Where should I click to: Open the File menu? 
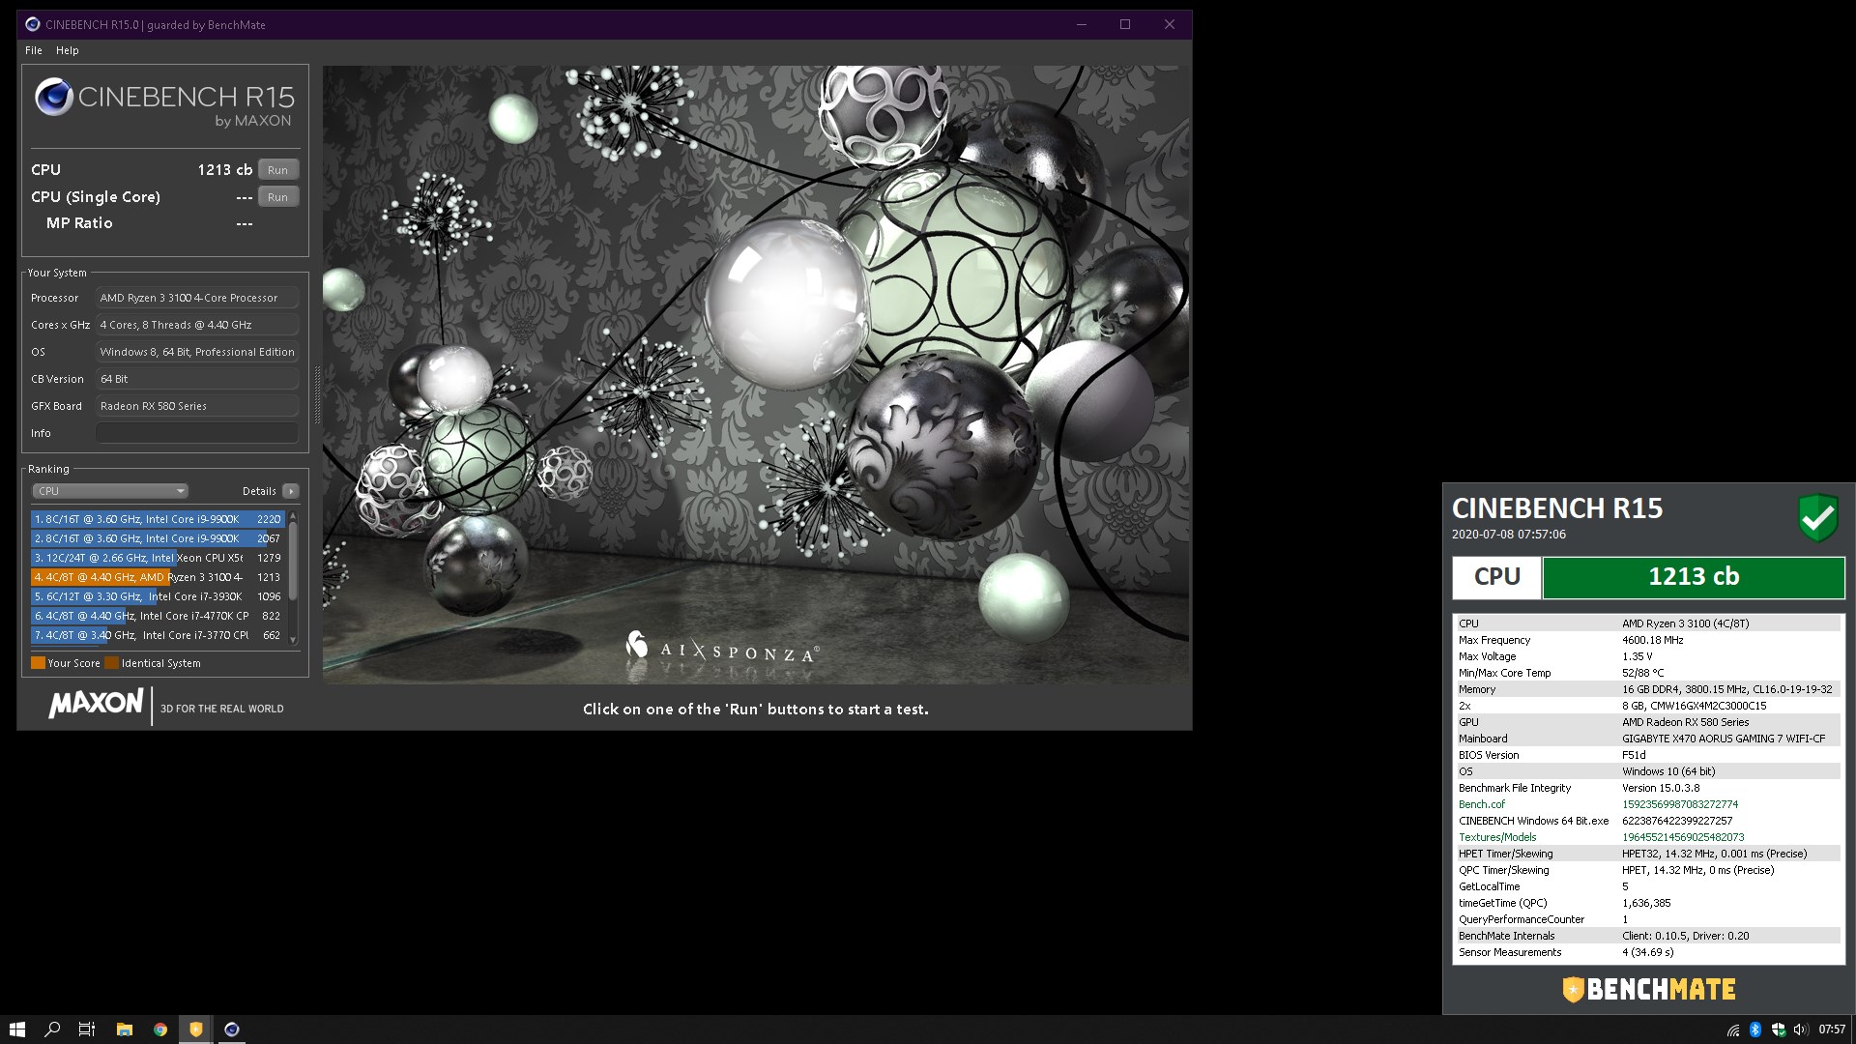[34, 50]
